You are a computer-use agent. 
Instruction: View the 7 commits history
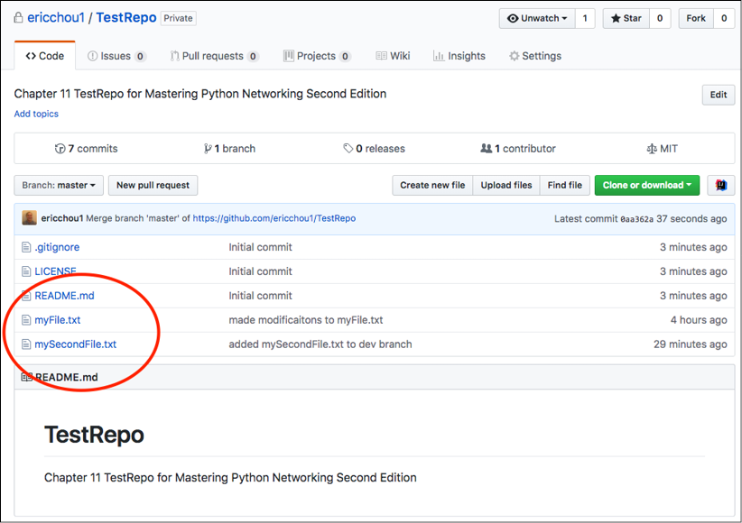[x=86, y=149]
